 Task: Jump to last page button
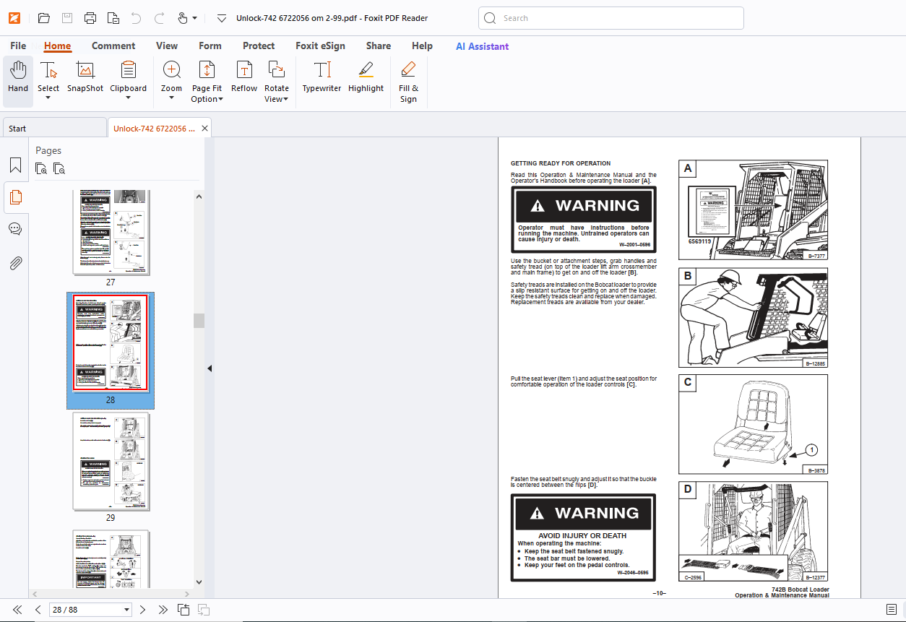[163, 610]
